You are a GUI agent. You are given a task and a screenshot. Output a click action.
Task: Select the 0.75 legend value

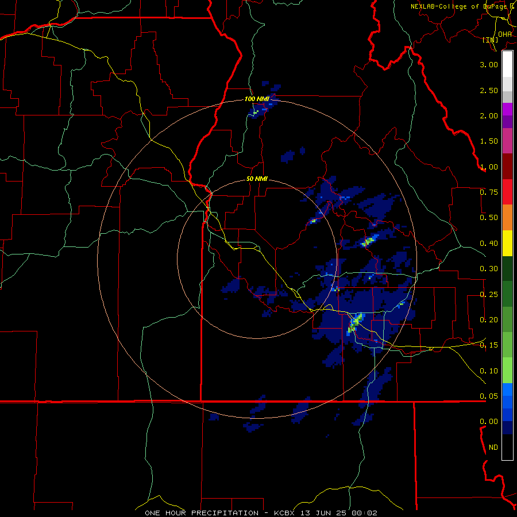489,192
